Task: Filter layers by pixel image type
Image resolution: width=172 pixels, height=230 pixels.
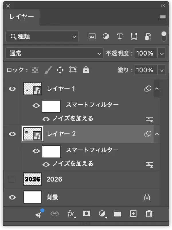Action: click(92, 36)
